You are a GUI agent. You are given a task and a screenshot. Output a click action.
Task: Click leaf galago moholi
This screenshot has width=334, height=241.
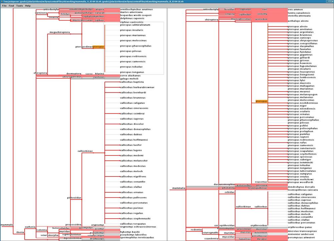click(129, 79)
